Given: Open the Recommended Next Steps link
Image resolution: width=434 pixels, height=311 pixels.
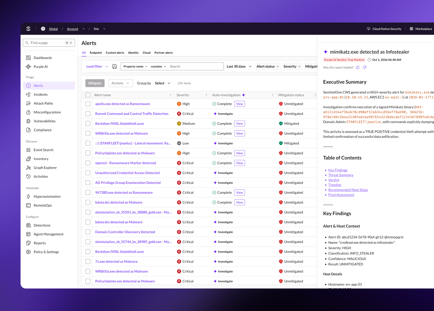Looking at the screenshot, I should [348, 190].
